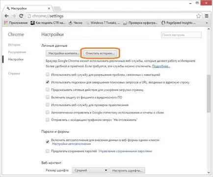Enable web service for navigation problems checkbox
The image size is (213, 177).
pos(48,75)
